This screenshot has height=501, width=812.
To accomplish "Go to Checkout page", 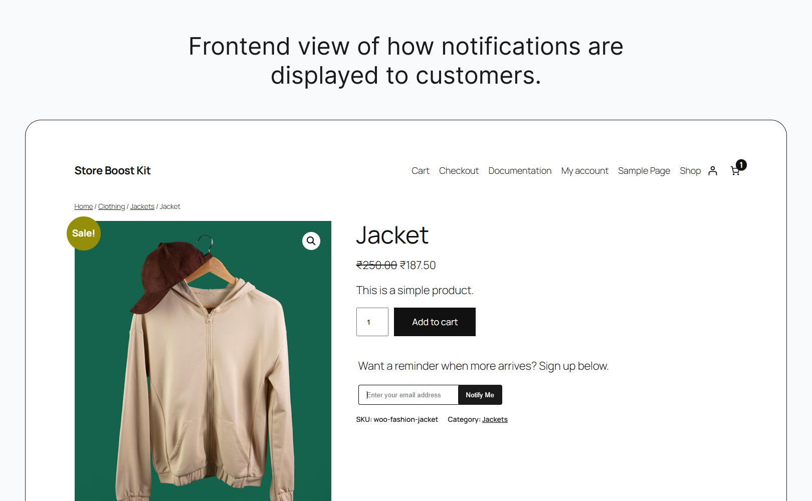I will pos(459,171).
